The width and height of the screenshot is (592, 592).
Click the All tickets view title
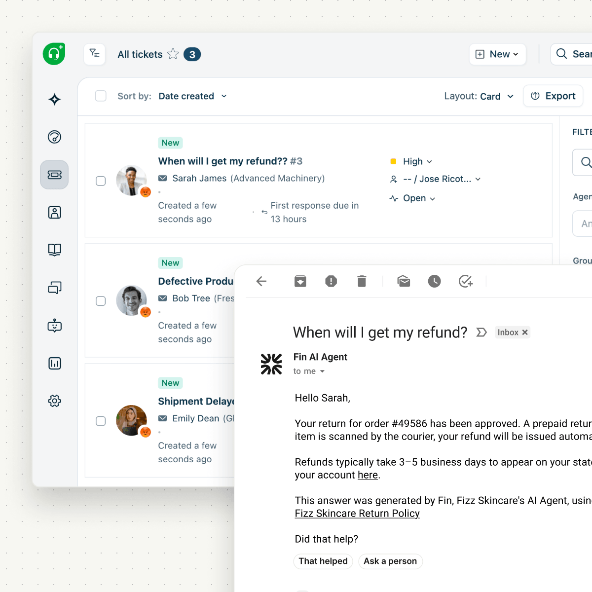[140, 54]
